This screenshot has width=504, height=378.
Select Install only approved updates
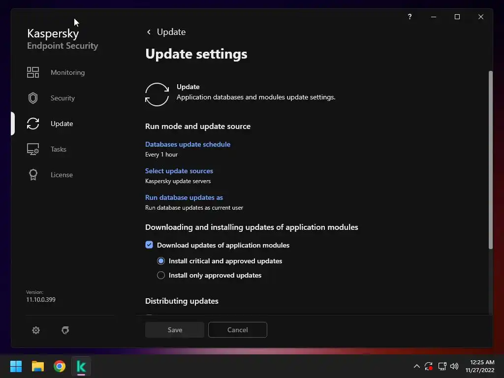pyautogui.click(x=161, y=275)
